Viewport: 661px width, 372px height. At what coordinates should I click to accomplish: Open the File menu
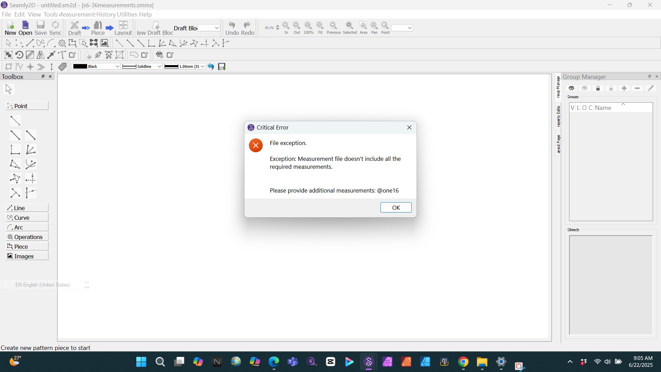pyautogui.click(x=6, y=14)
